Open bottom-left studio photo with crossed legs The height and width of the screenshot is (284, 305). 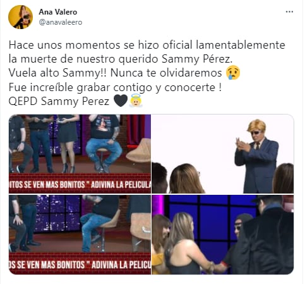[x=80, y=235]
